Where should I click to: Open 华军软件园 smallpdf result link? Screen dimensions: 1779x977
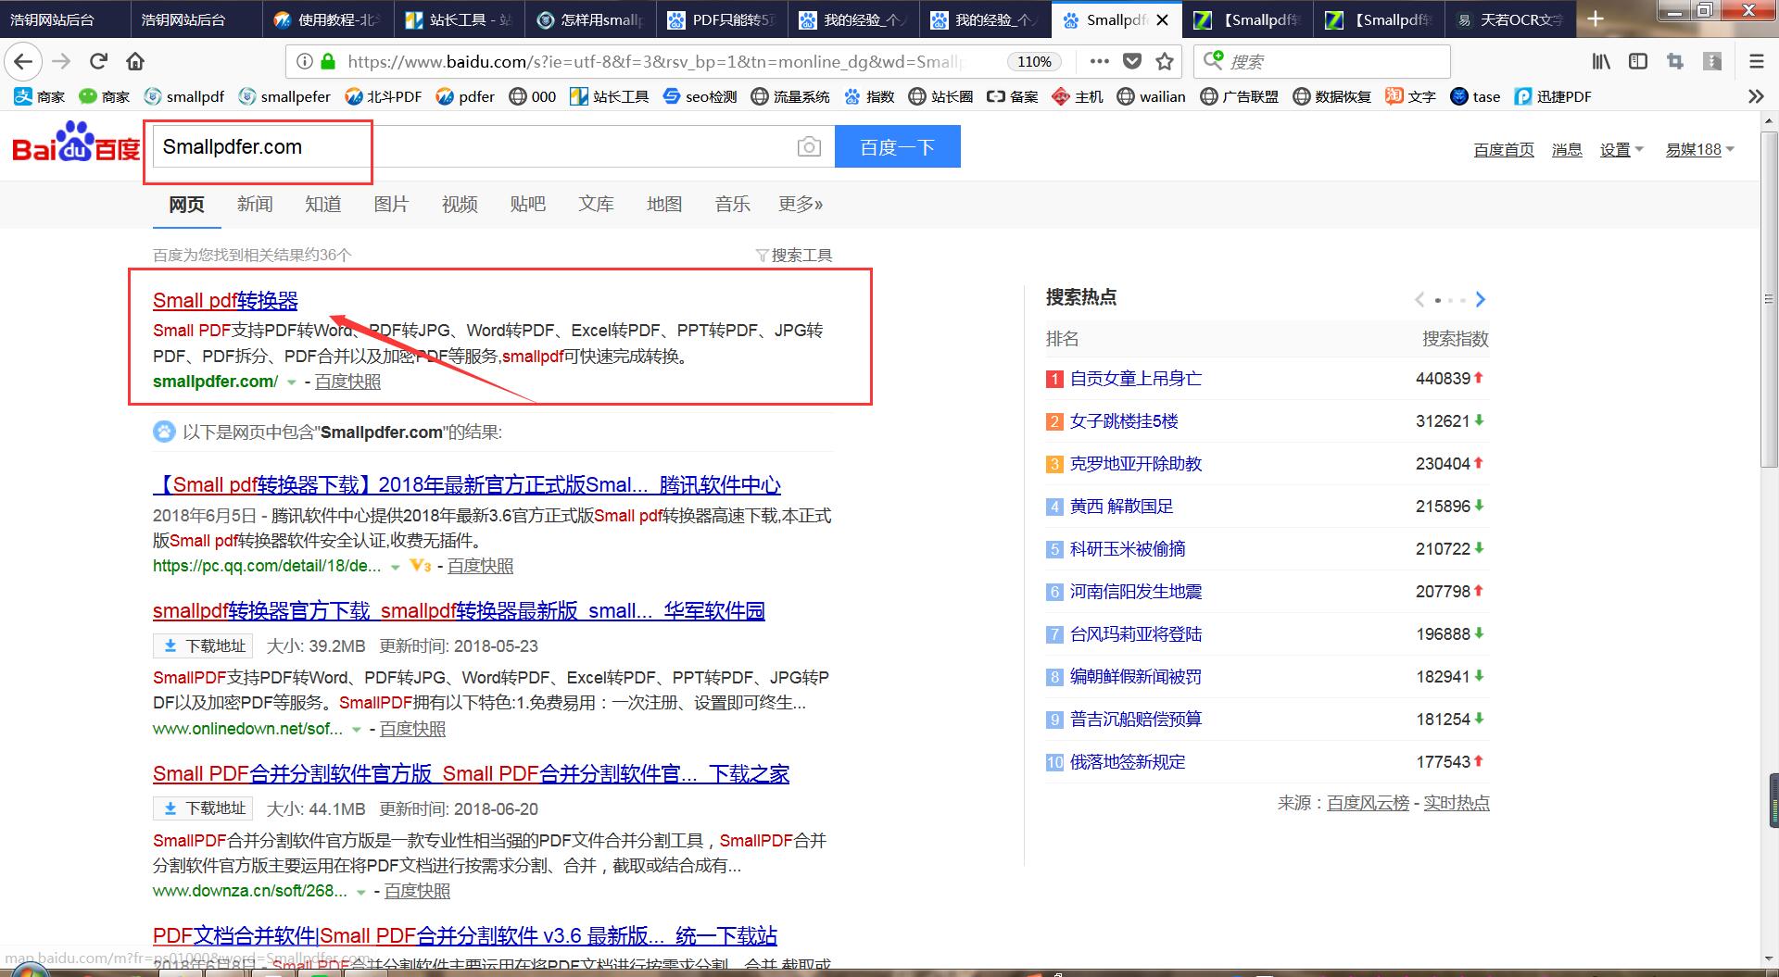click(459, 611)
